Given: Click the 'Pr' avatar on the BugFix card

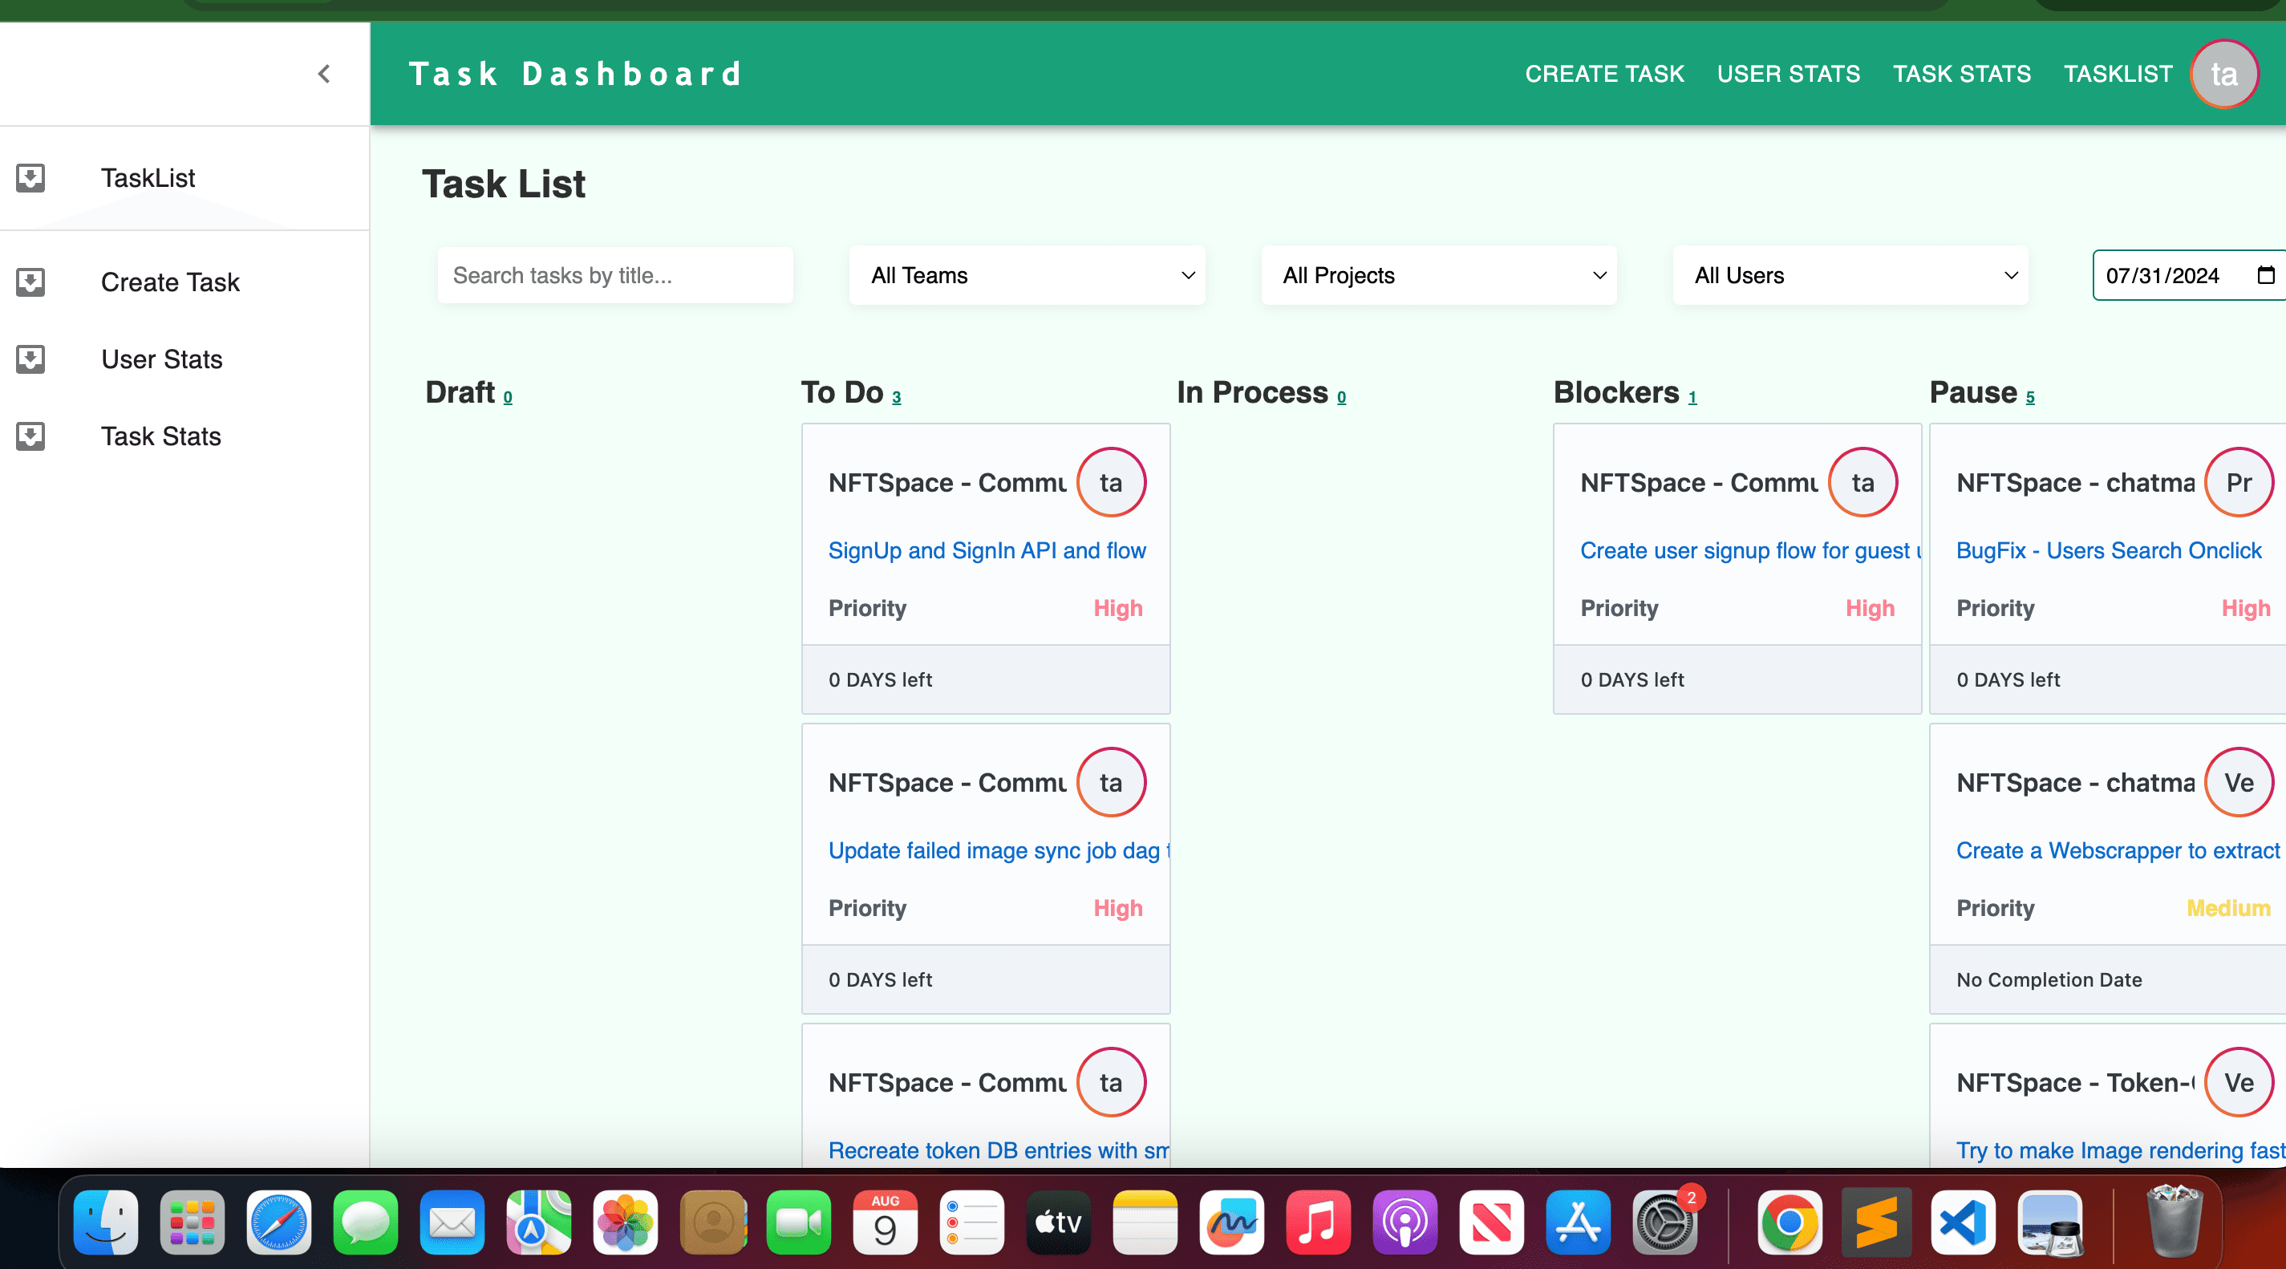Looking at the screenshot, I should 2239,482.
